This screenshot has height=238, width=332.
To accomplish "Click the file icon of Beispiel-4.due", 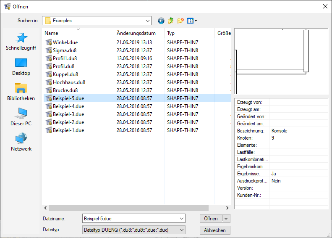I will coord(49,106).
